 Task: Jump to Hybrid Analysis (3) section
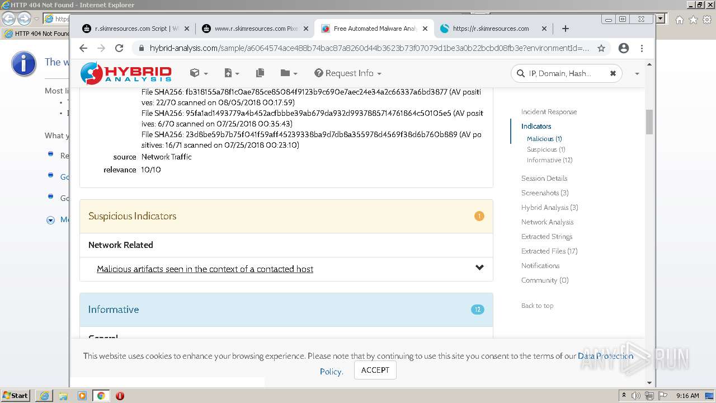coord(549,208)
